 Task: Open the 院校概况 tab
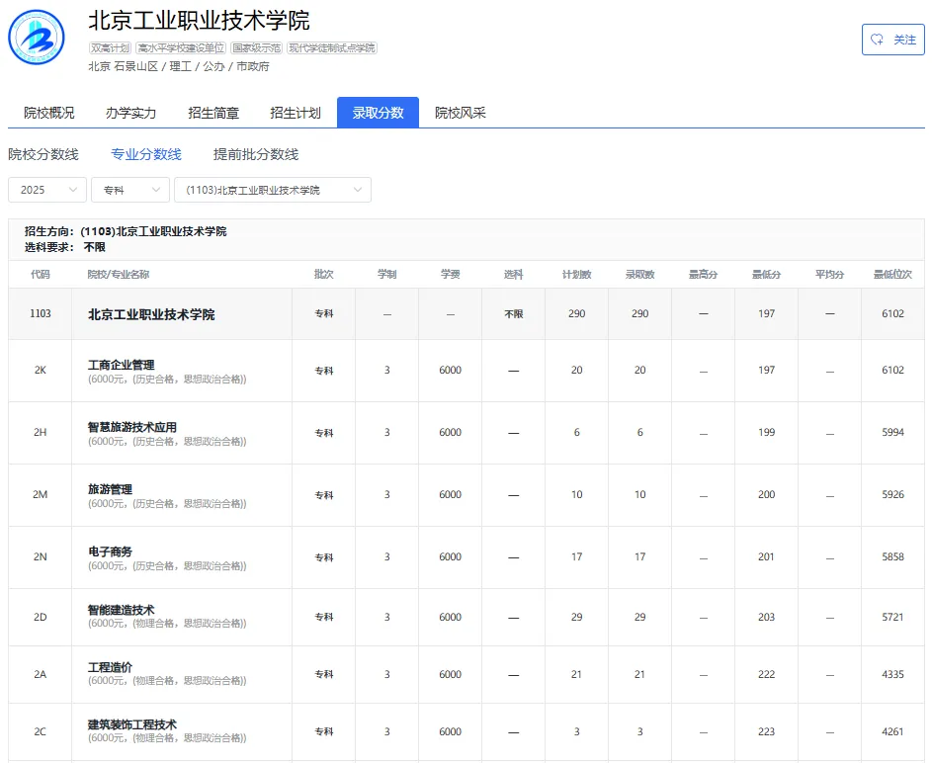tap(48, 113)
